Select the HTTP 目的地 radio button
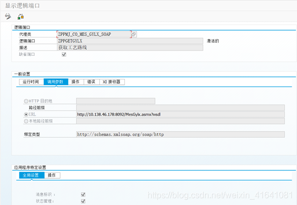 point(26,101)
